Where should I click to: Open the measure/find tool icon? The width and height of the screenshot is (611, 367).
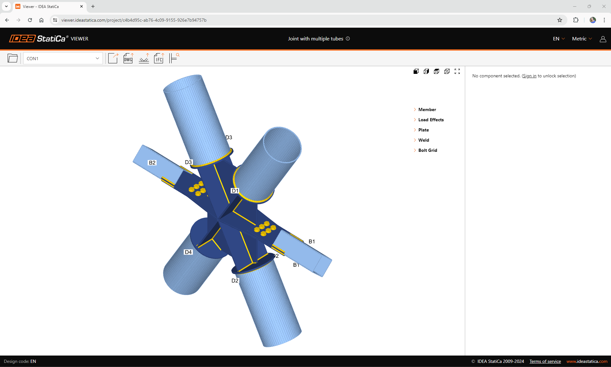pos(174,58)
